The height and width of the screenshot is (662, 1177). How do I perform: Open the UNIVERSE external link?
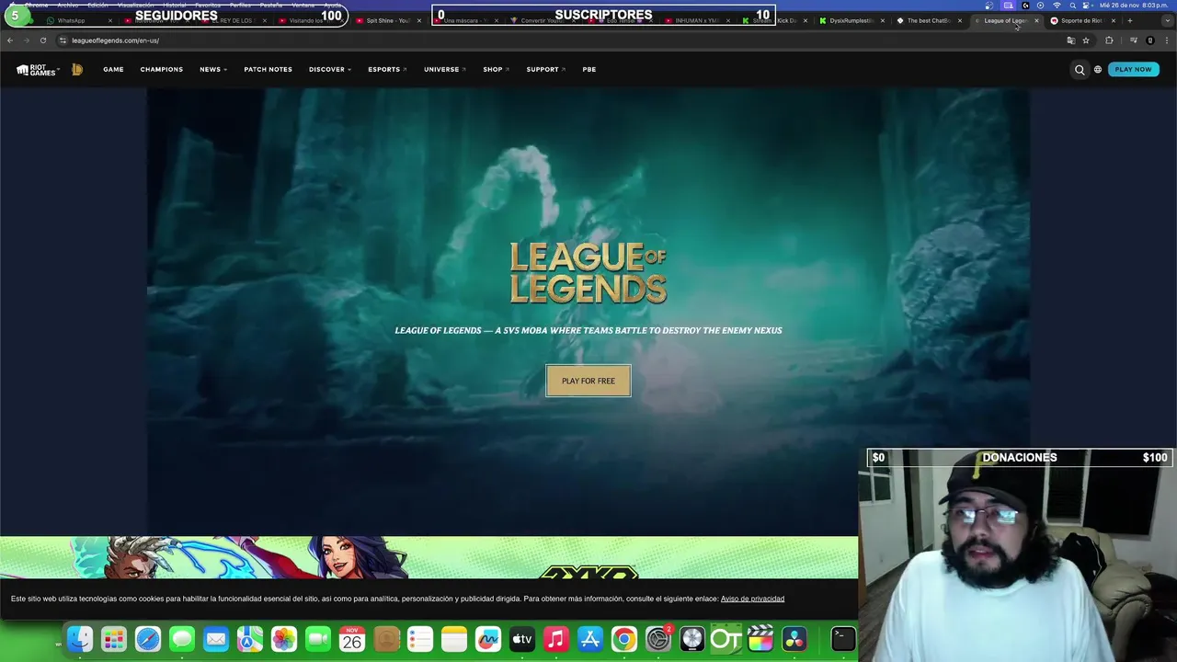click(445, 69)
